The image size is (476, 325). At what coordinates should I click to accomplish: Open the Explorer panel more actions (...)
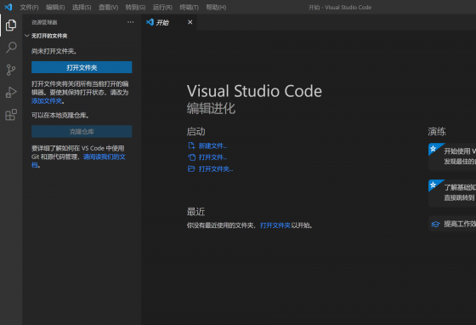(131, 22)
